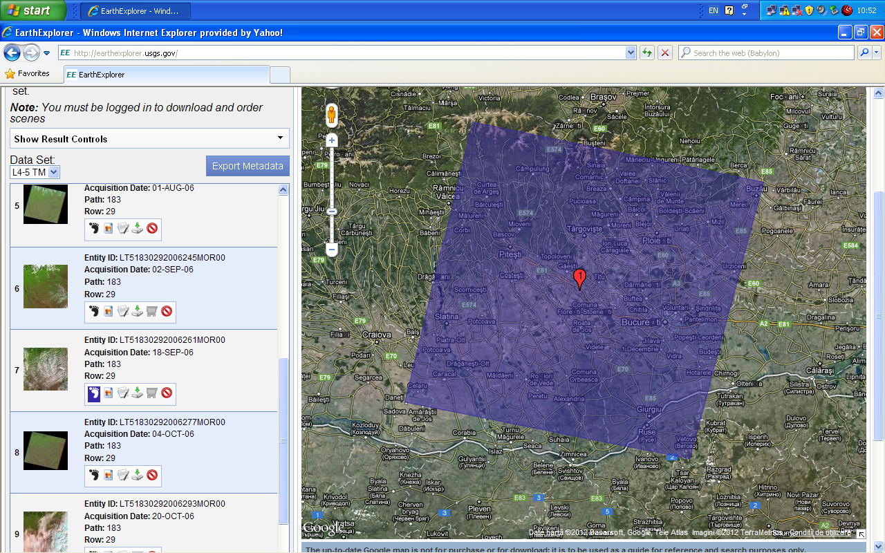Open the address bar history dropdown
The width and height of the screenshot is (885, 553).
631,53
